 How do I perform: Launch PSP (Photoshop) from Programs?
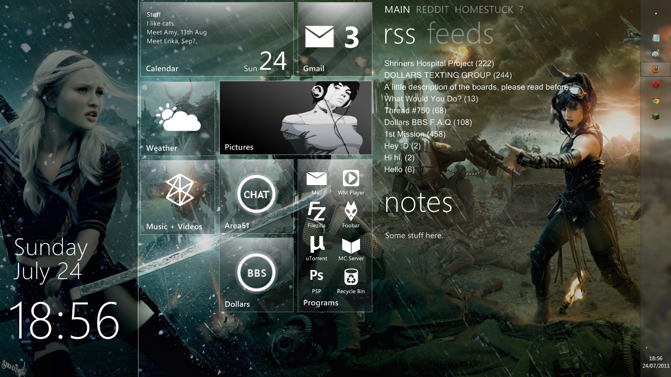point(317,281)
